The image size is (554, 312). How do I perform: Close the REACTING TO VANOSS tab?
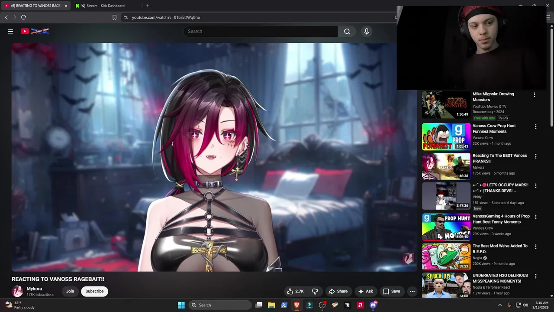[66, 6]
